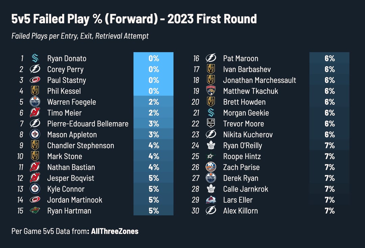
Task: Click the Kings logo next to Trevor Moore
Action: (x=211, y=124)
